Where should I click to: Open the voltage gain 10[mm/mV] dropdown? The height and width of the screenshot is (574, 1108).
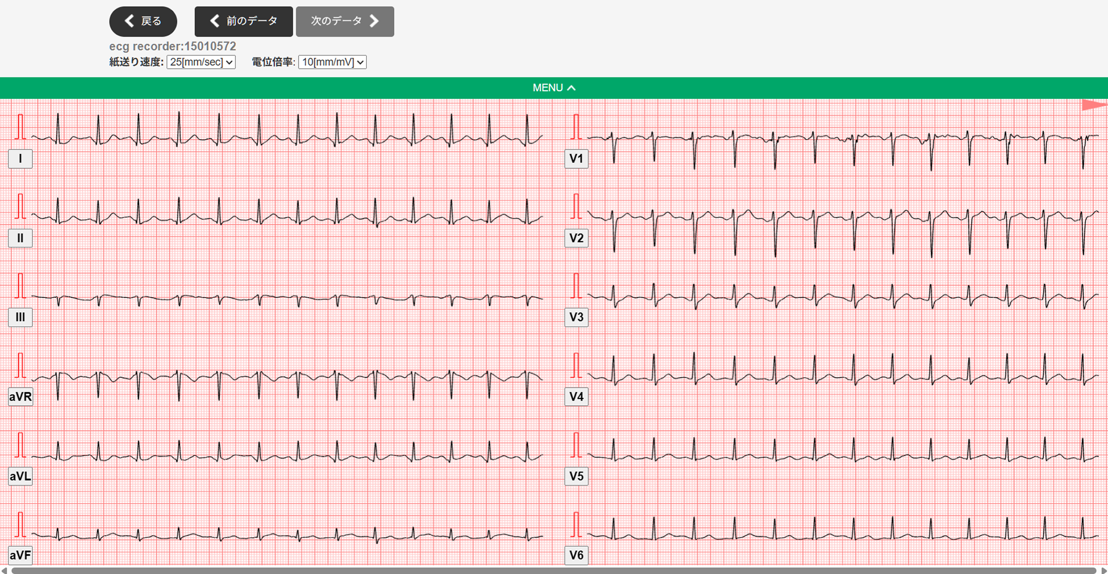coord(332,62)
